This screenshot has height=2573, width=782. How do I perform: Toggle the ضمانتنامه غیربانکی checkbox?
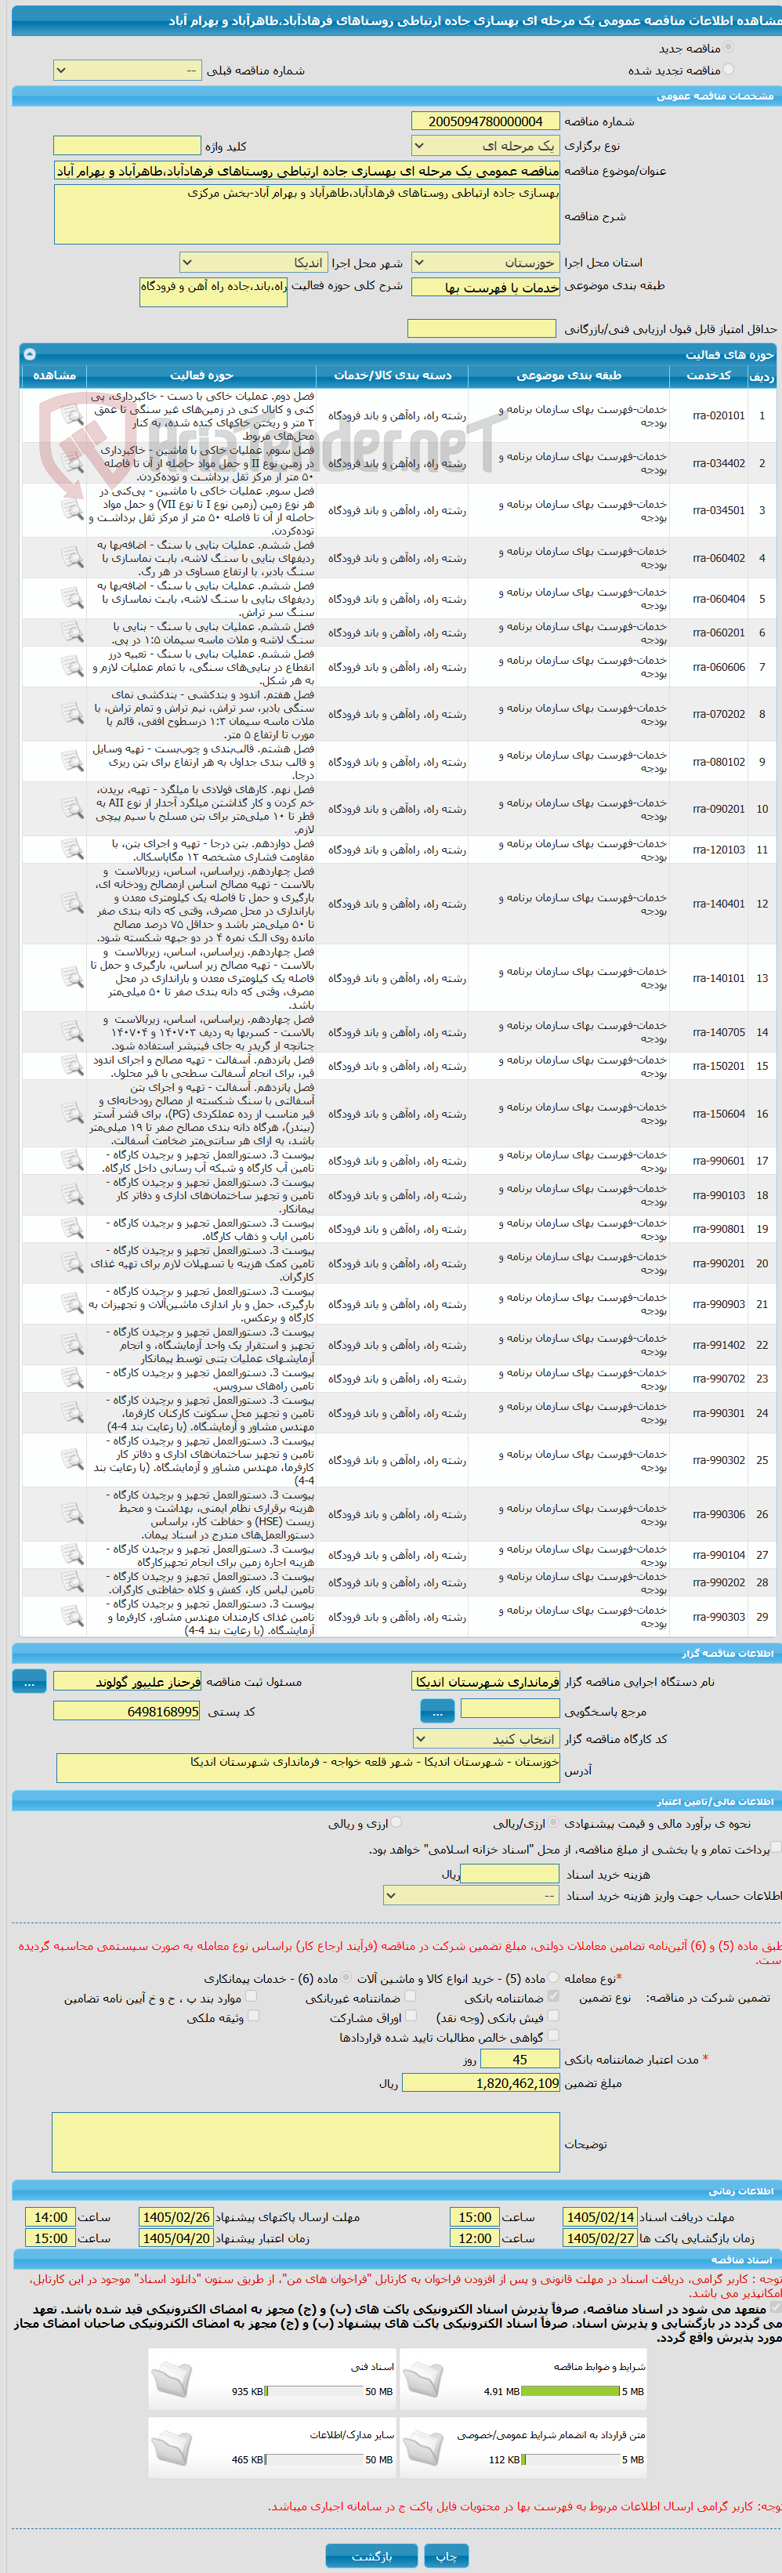coord(411,1995)
